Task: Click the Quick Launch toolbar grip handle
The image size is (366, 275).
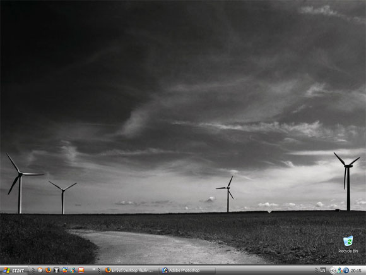Action: (33, 271)
